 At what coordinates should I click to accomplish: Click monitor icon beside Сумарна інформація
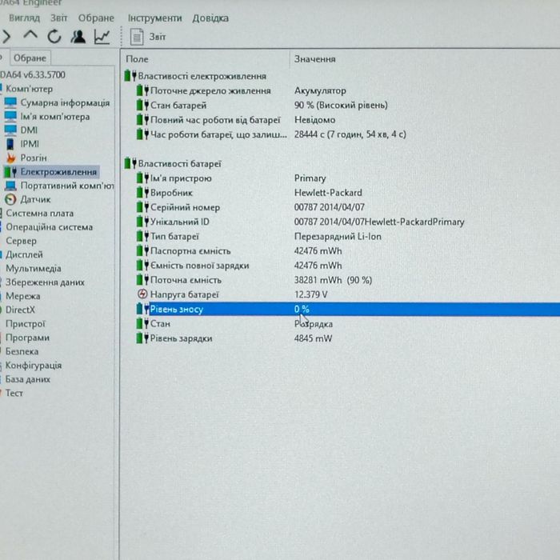coord(10,102)
